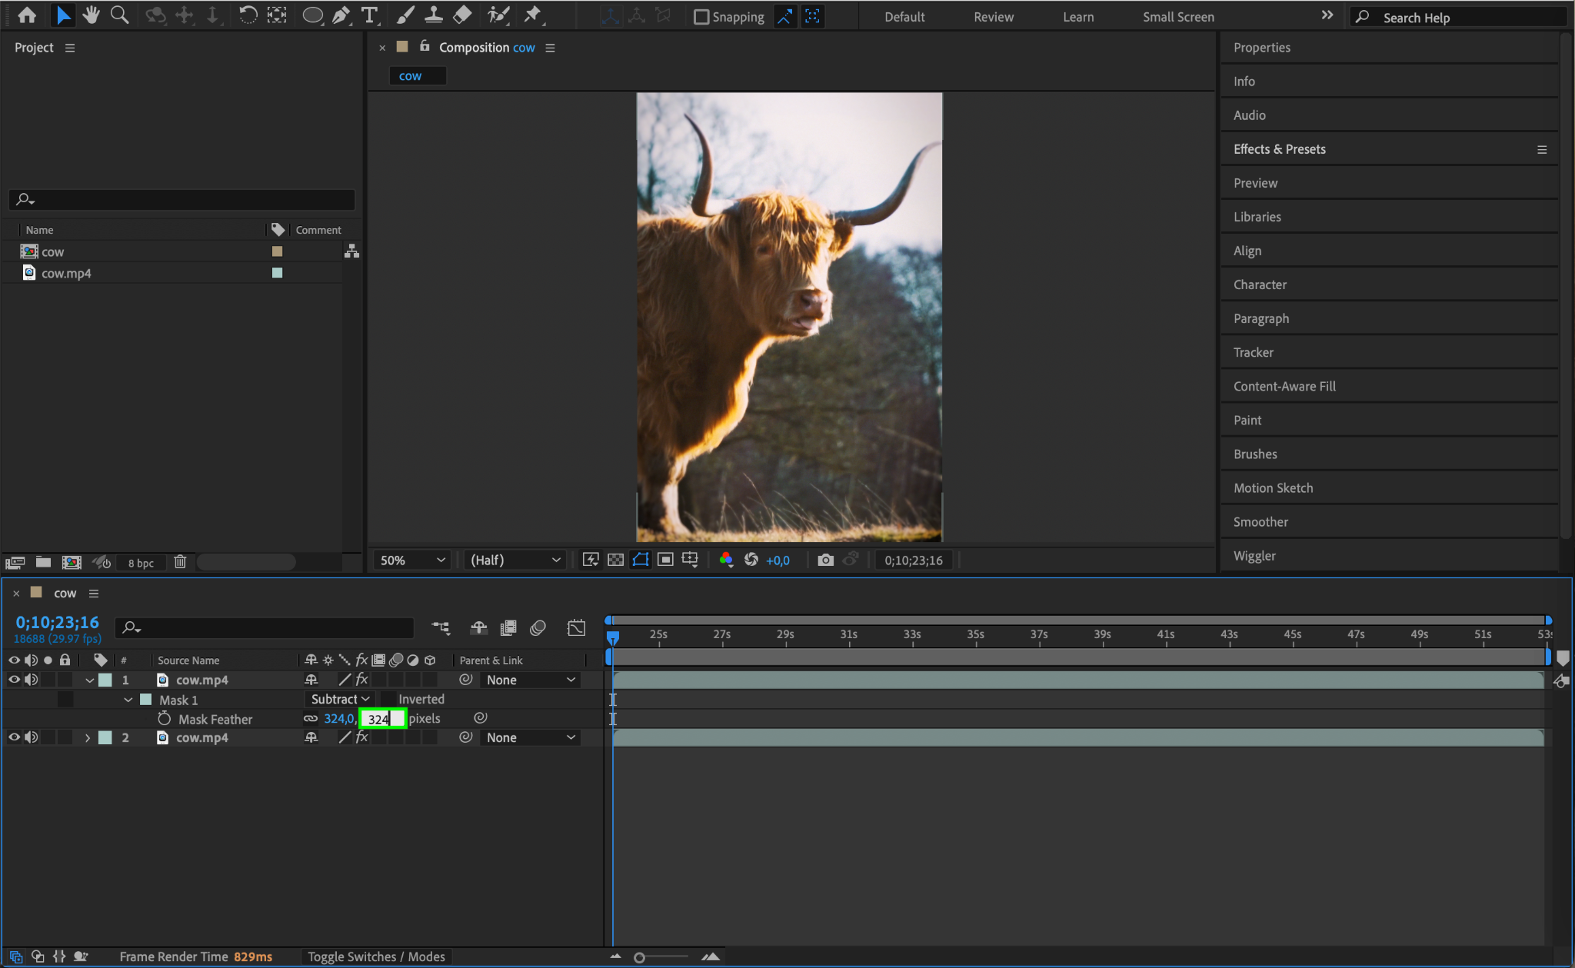Expand layer 2 cow.mp4 properties
The height and width of the screenshot is (968, 1575).
88,737
